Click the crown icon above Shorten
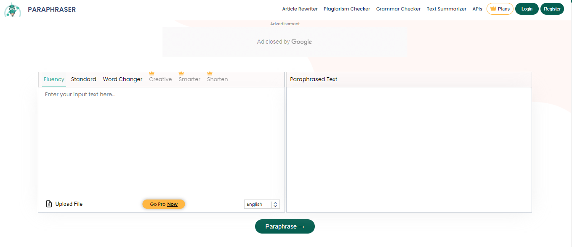Screen dimensions: 572x247 coord(210,74)
